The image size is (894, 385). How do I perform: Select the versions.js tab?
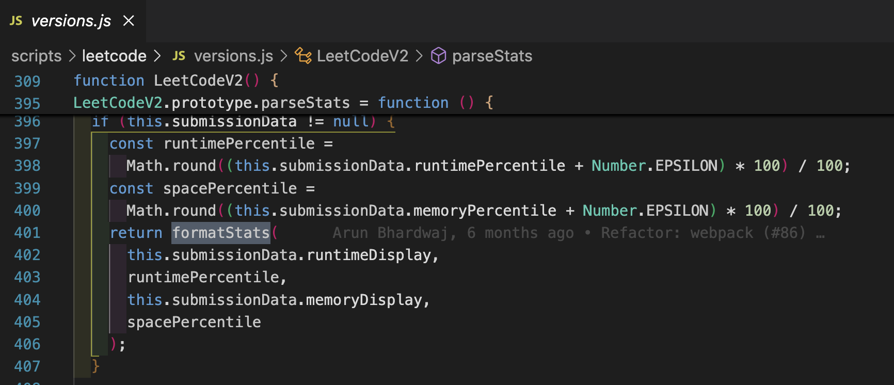(71, 21)
